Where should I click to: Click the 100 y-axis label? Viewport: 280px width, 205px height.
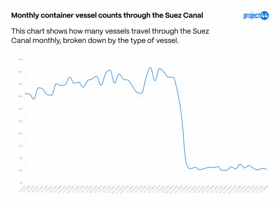pyautogui.click(x=21, y=171)
